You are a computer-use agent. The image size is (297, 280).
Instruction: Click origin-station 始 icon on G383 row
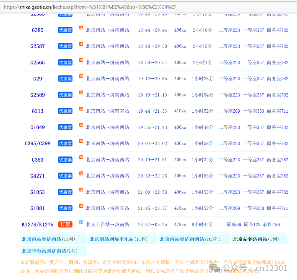[81, 157]
